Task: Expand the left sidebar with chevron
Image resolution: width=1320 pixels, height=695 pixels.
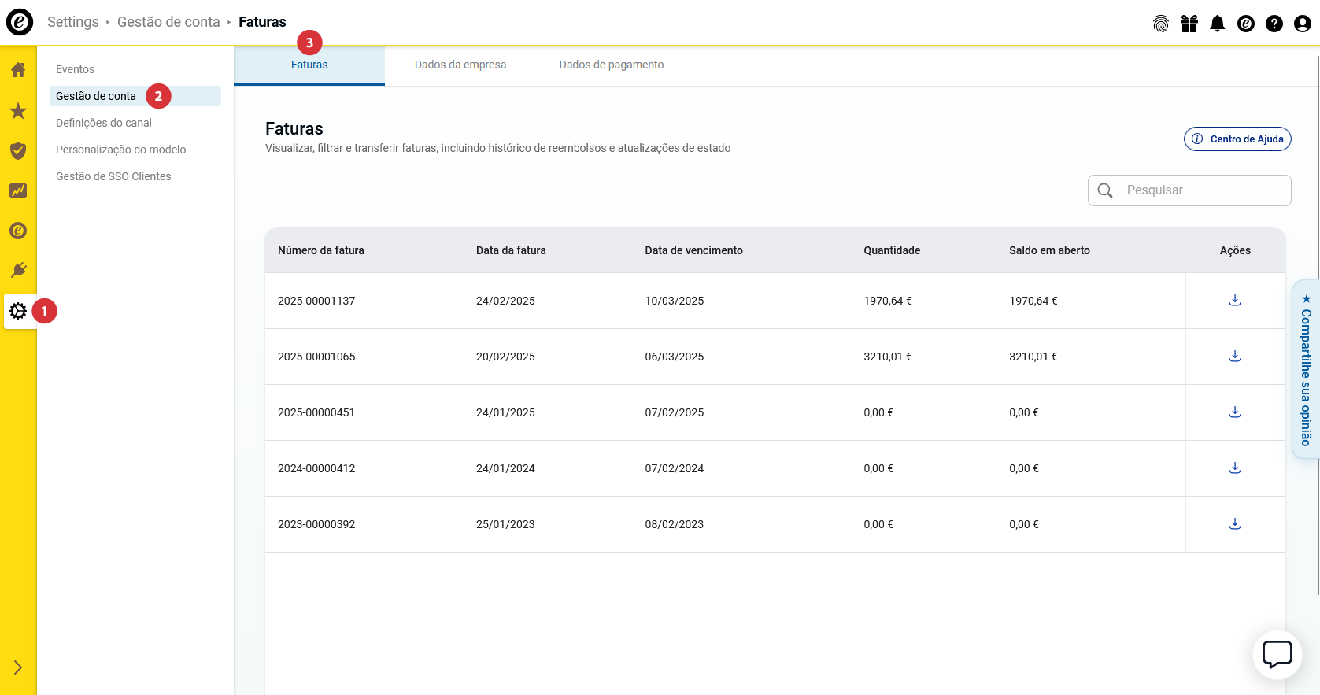Action: pyautogui.click(x=18, y=667)
